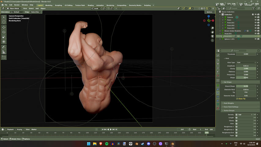
Task: Hide Sphere 1.001 in viewport
Action: coord(255,39)
